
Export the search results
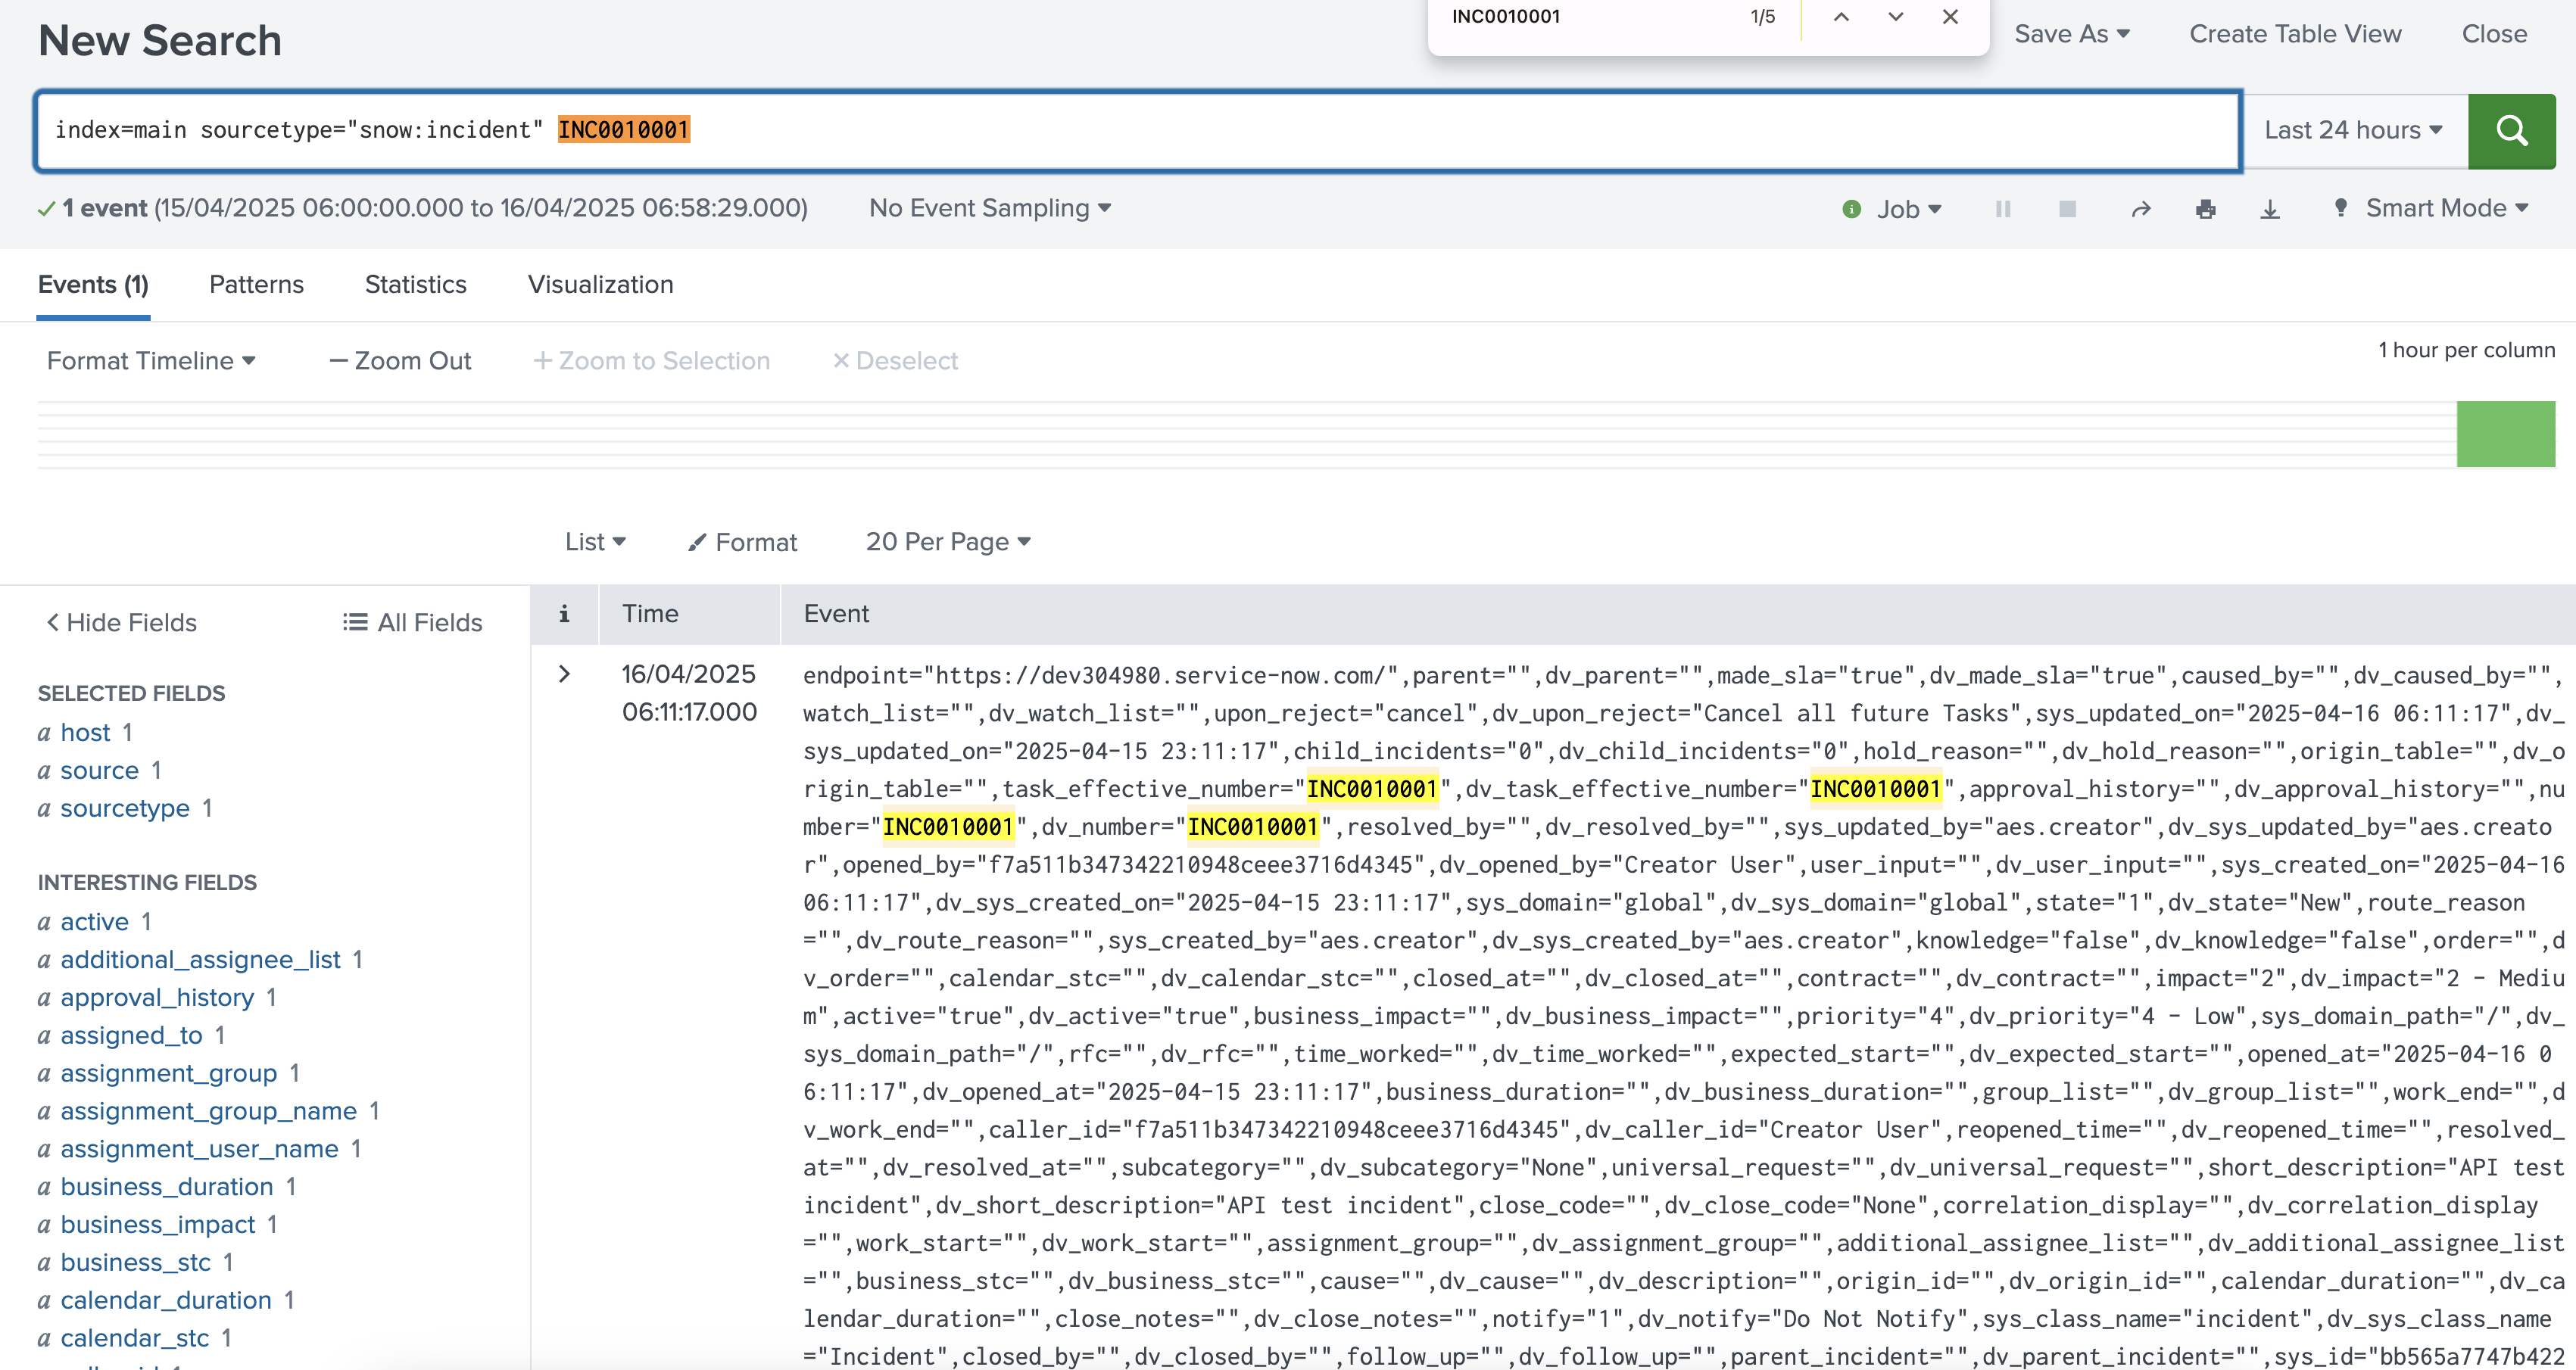pos(2270,209)
